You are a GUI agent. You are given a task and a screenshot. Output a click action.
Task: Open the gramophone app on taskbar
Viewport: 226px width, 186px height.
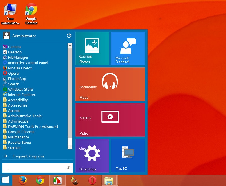(75, 180)
